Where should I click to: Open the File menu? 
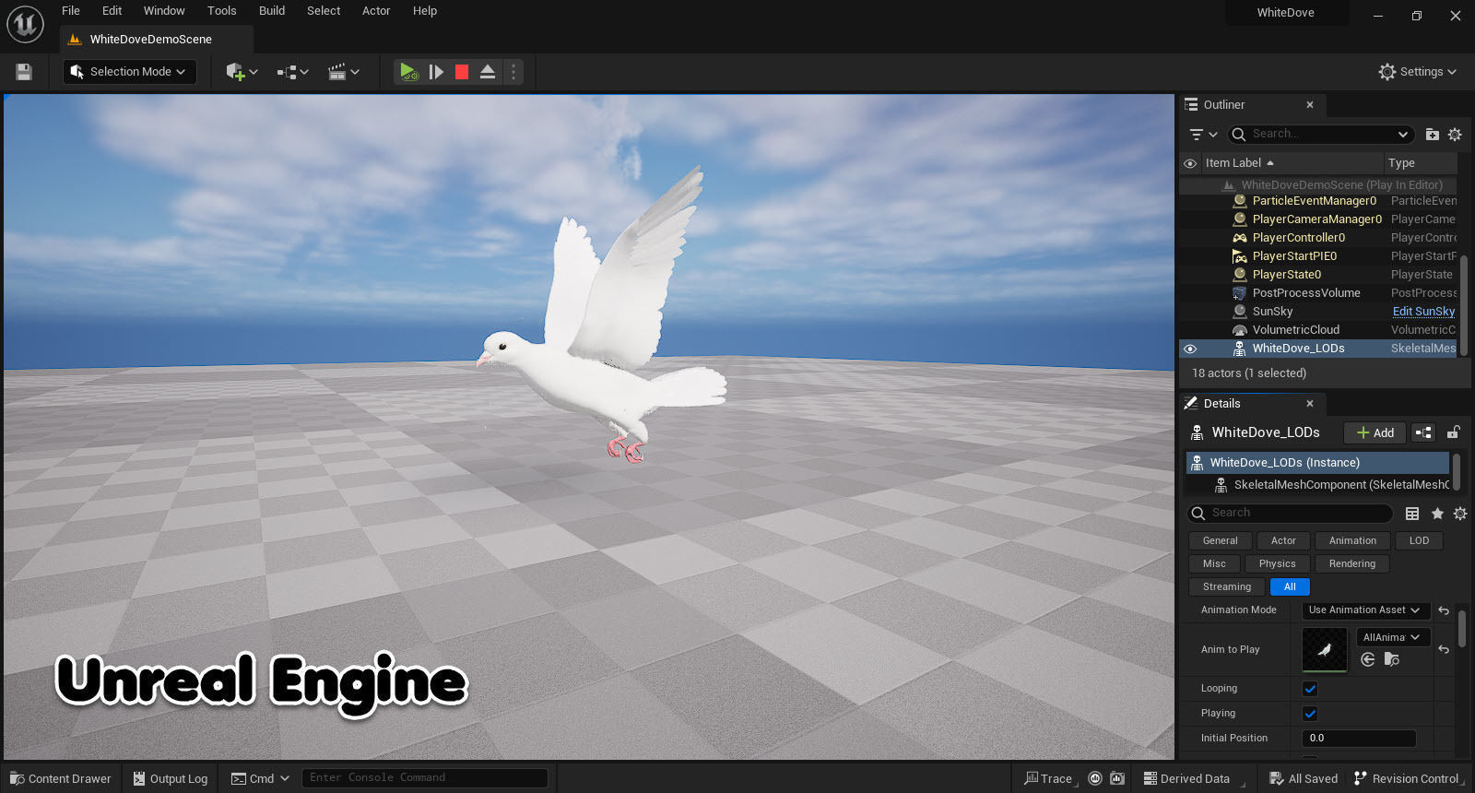(71, 11)
